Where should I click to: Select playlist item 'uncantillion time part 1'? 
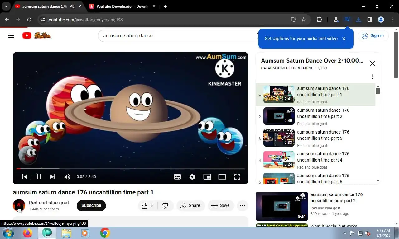coord(315,95)
